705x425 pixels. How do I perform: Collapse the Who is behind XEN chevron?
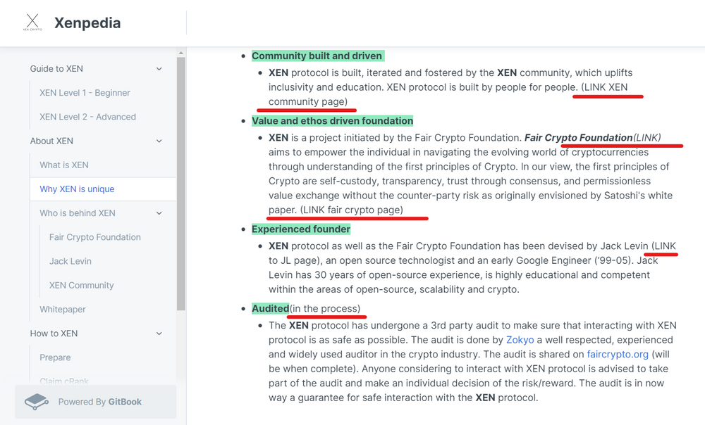click(x=159, y=213)
